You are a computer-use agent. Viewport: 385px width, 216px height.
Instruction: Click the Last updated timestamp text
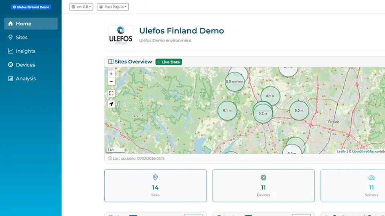(x=139, y=158)
